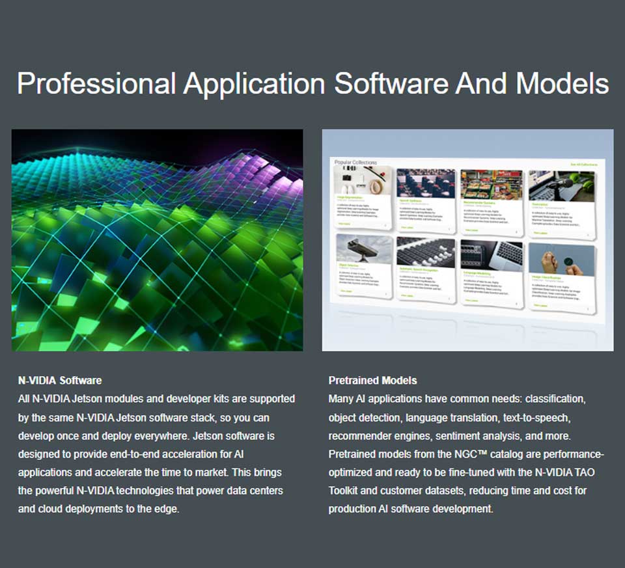The image size is (625, 568).
Task: Select the Language Modeling laptop thumbnail
Action: click(491, 254)
